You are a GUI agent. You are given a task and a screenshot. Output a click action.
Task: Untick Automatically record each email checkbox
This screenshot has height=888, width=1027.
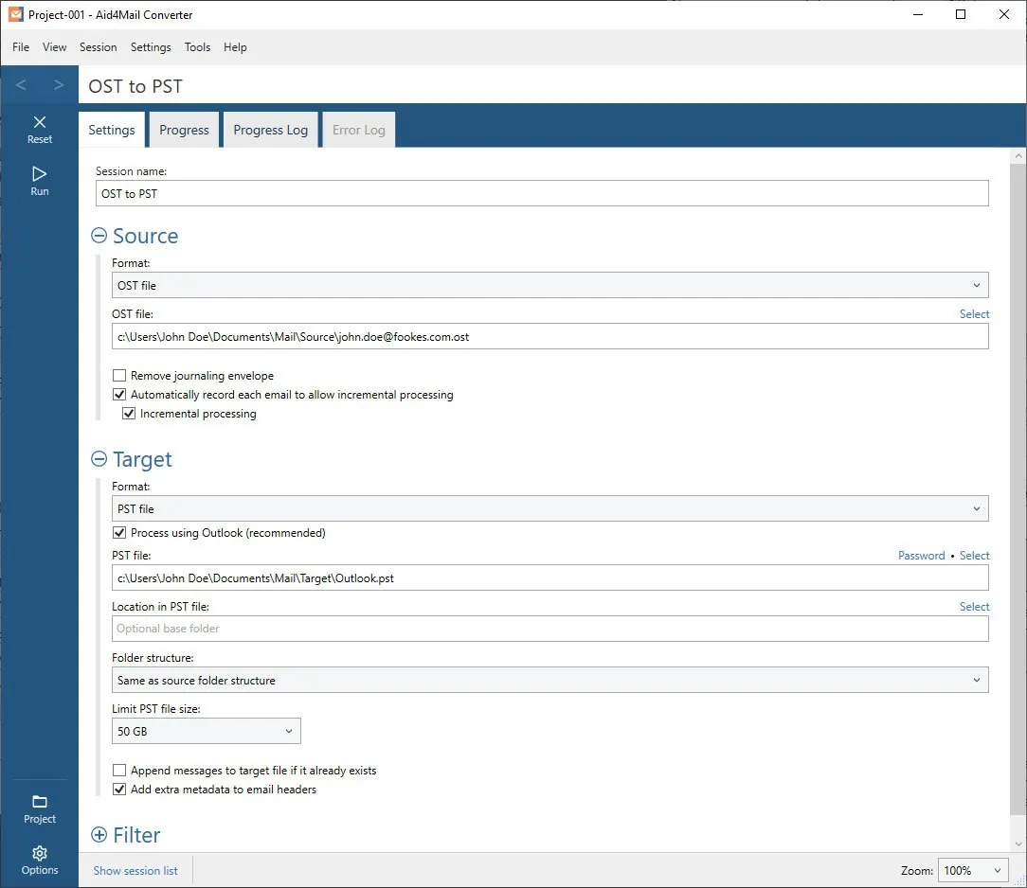[119, 395]
